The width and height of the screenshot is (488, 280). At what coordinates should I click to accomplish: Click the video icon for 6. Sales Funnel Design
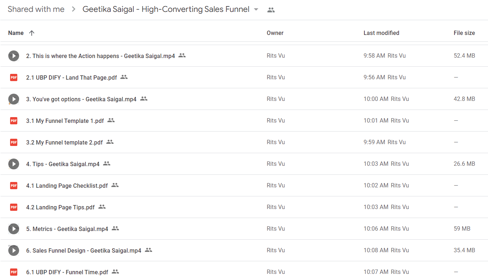point(14,250)
